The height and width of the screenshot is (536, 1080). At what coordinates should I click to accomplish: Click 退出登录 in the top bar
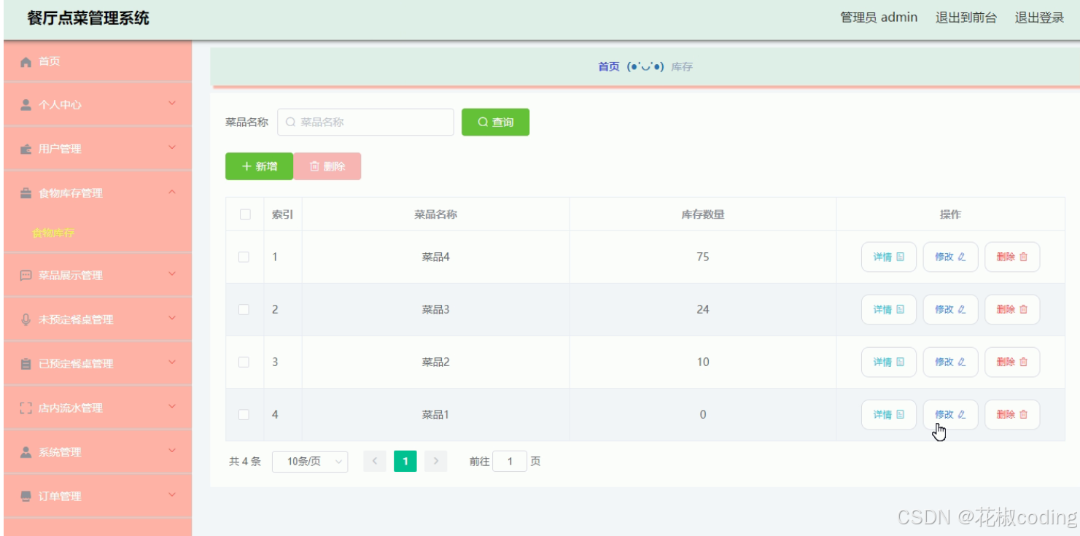click(x=1040, y=18)
